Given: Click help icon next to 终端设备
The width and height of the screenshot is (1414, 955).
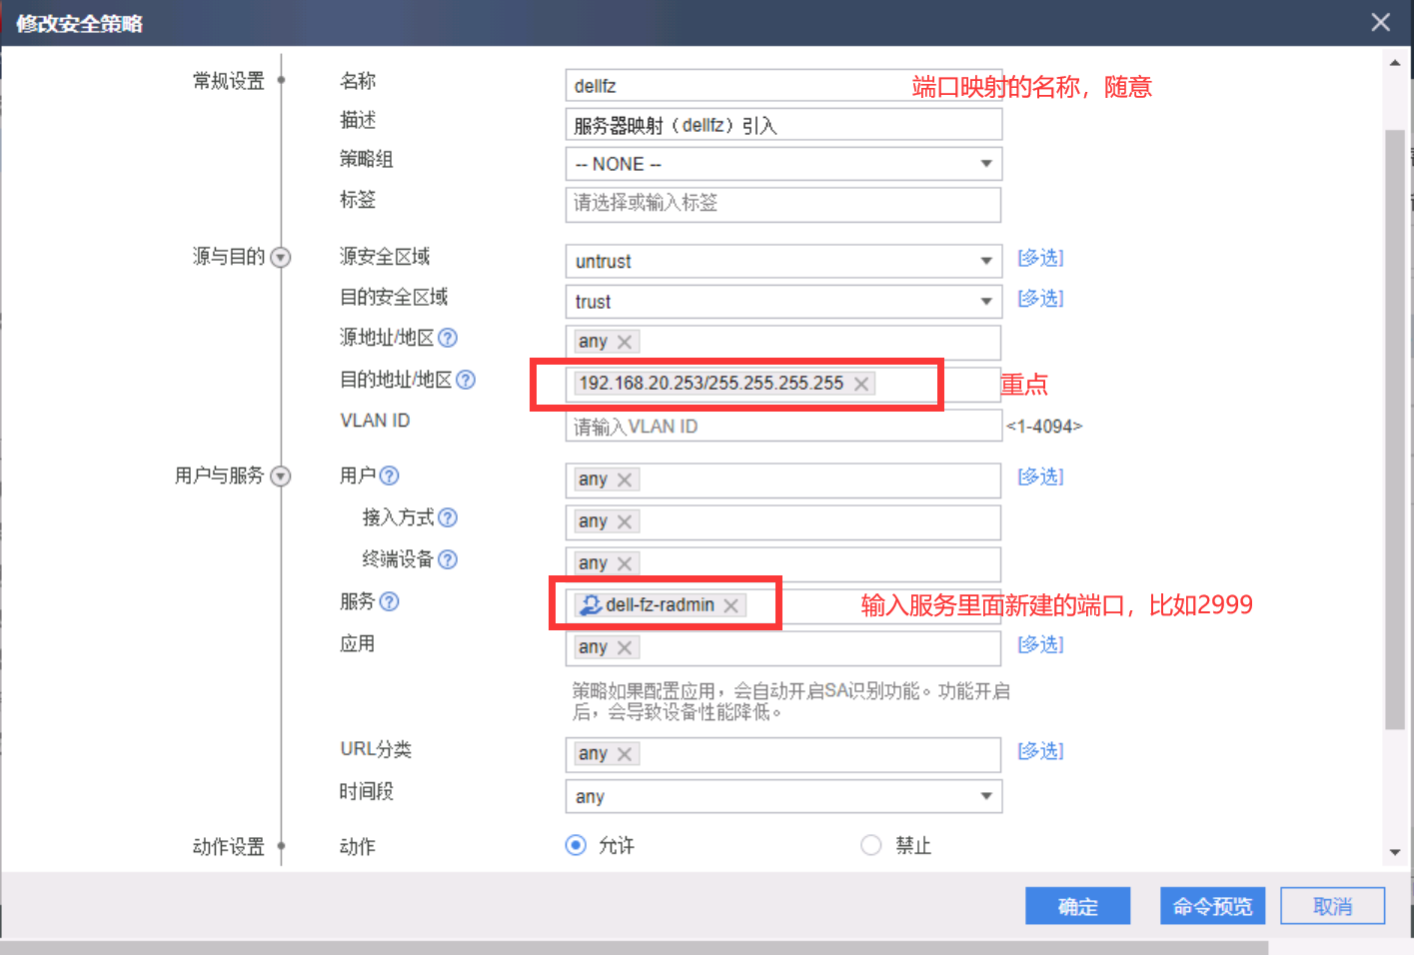Looking at the screenshot, I should click(448, 559).
